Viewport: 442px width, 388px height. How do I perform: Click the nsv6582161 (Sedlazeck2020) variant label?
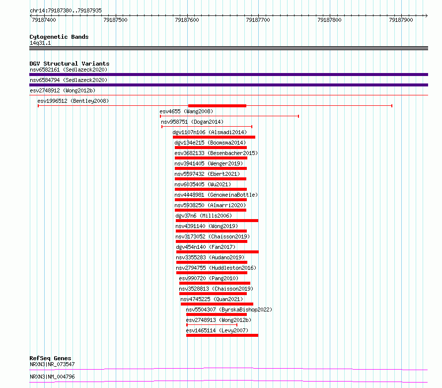69,70
